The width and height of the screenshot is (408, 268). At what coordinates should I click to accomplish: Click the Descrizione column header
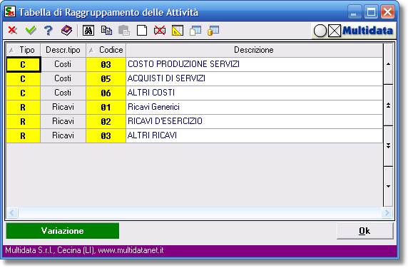[x=254, y=50]
